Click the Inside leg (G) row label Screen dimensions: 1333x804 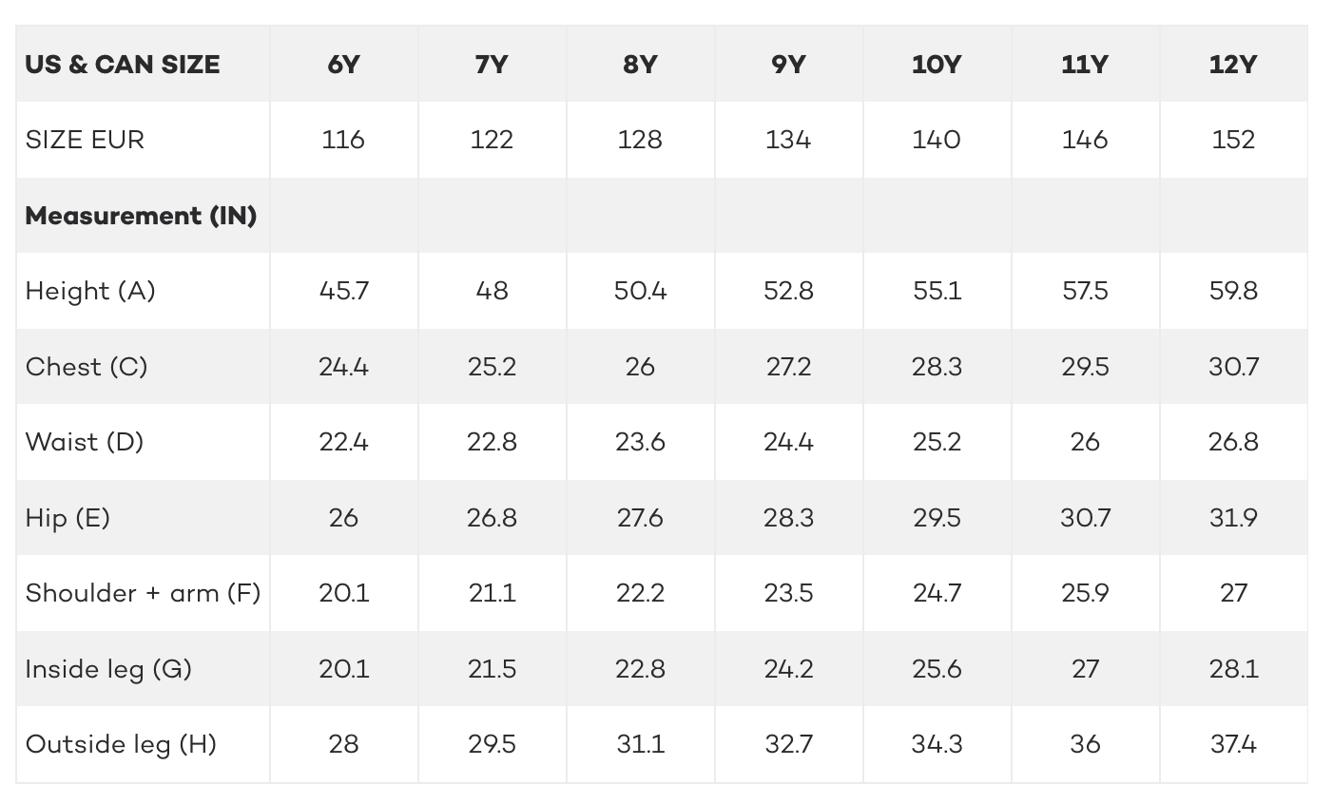(108, 669)
